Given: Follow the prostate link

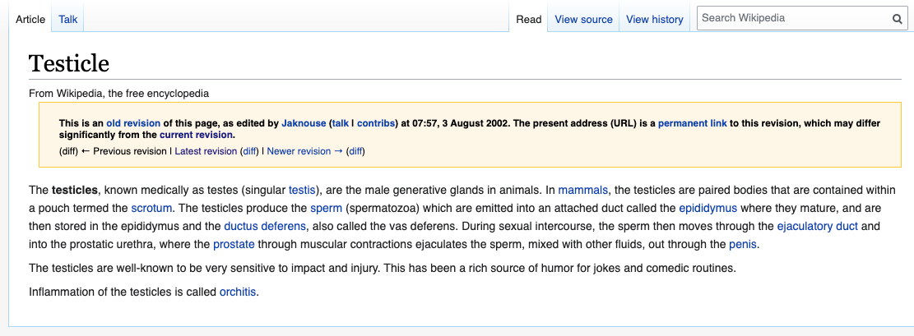Looking at the screenshot, I should point(234,244).
